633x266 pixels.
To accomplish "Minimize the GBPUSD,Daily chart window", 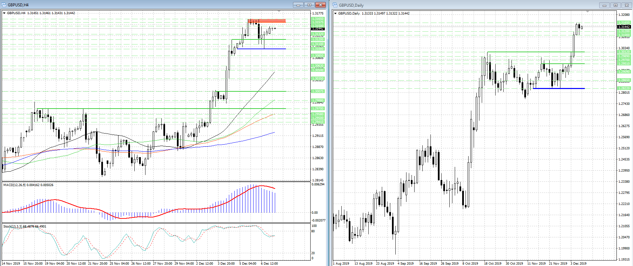I will pos(604,5).
